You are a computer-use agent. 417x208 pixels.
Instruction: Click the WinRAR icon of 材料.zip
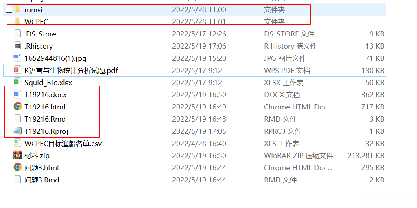pos(17,155)
